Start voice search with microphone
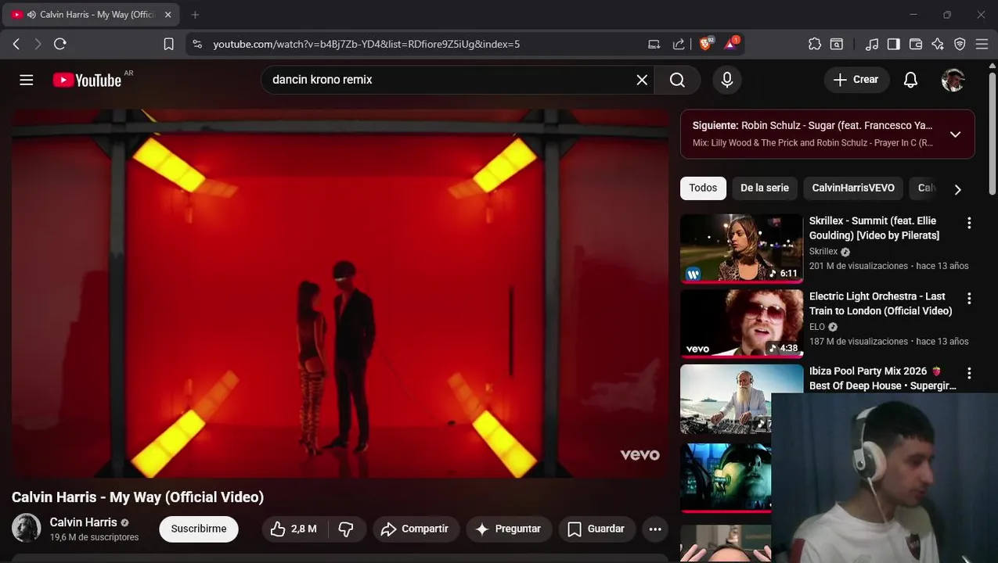This screenshot has height=563, width=998. click(x=727, y=80)
